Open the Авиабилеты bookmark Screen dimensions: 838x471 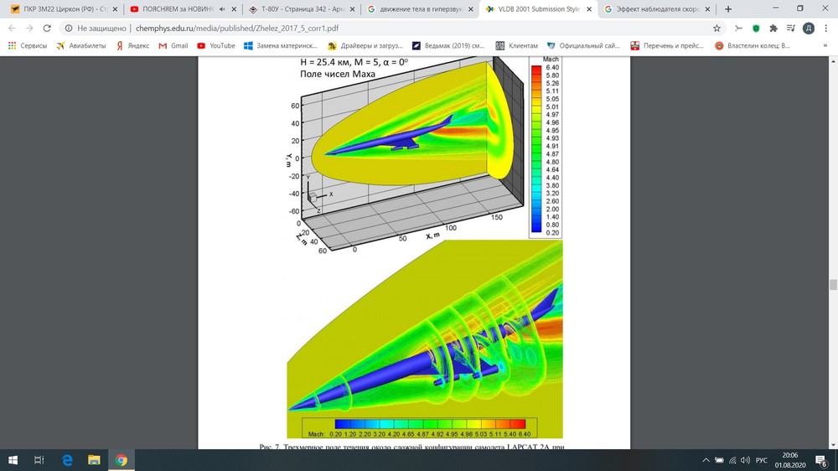click(80, 46)
